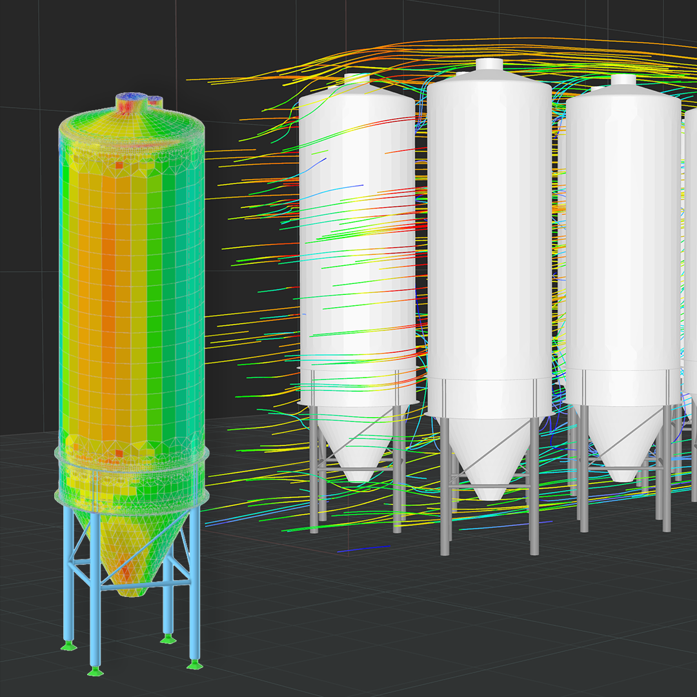Select the conical hopper of the analyzed silo

(129, 549)
